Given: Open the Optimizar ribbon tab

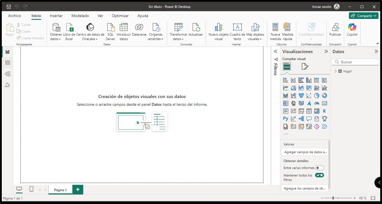Looking at the screenshot, I should pos(120,16).
